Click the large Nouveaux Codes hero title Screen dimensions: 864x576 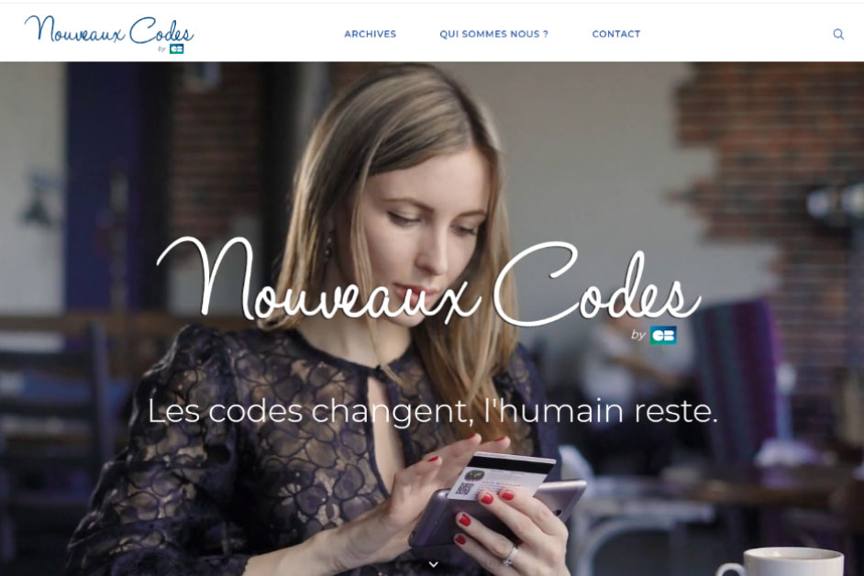click(x=428, y=282)
